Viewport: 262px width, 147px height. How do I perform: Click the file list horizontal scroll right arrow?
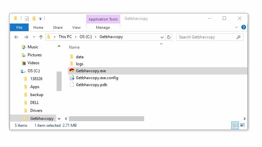click(x=245, y=119)
